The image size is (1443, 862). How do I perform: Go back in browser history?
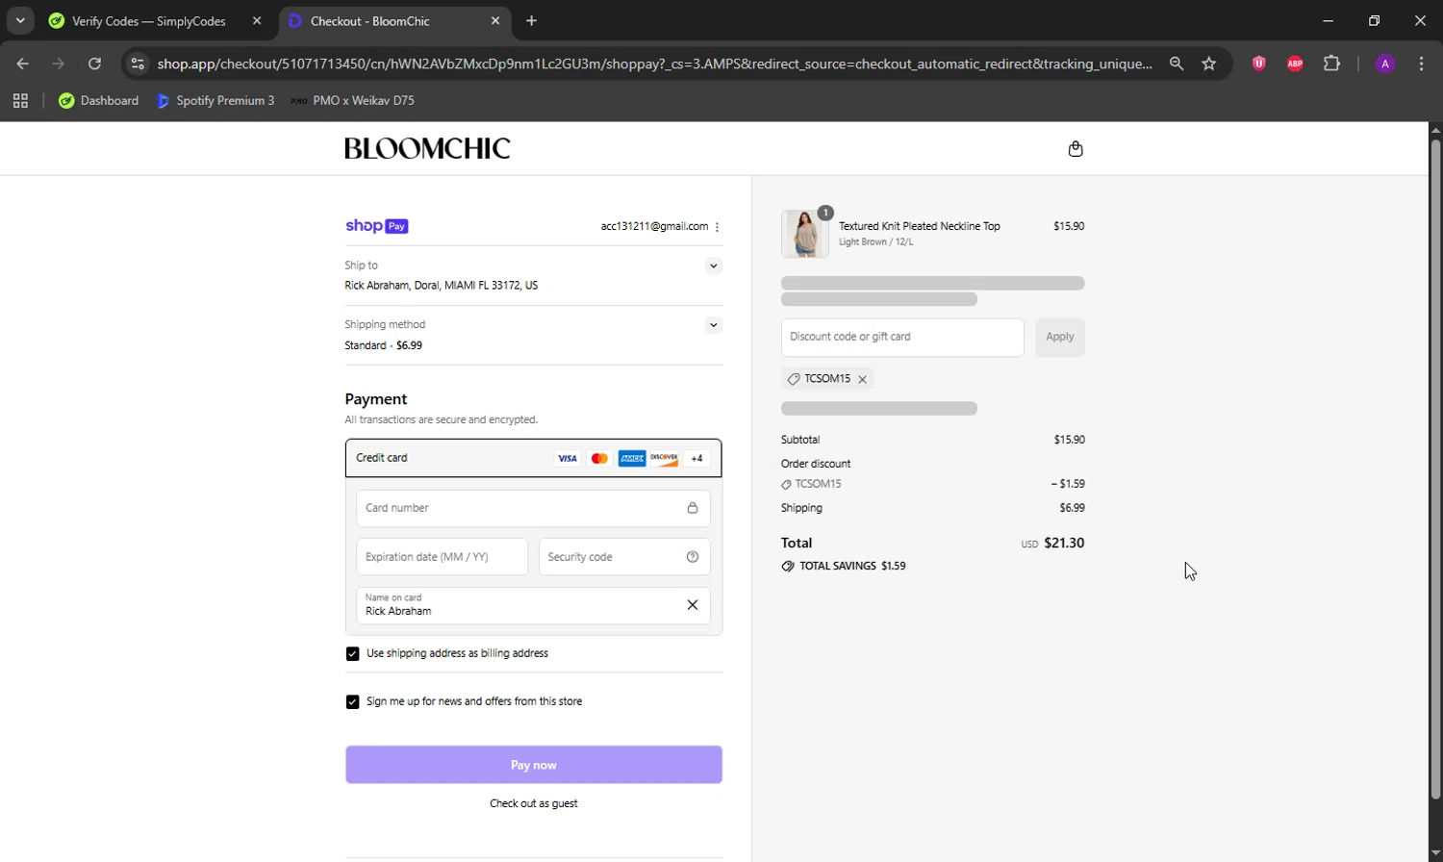[23, 63]
